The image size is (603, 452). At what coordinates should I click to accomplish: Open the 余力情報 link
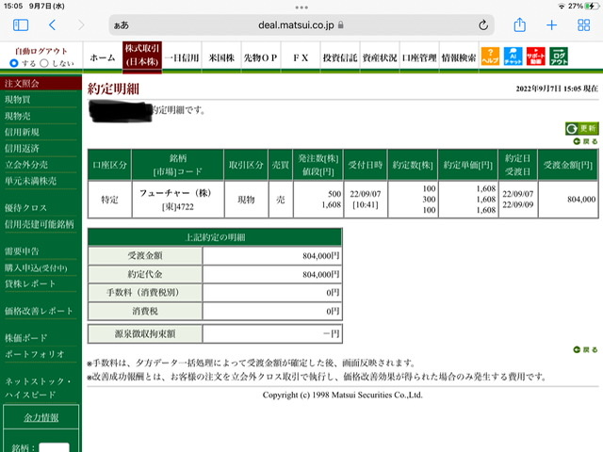coord(41,417)
